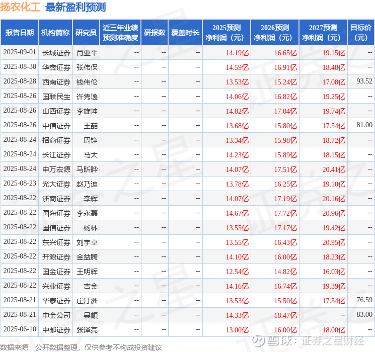Click 2025 forecast value 12.54亿
Viewport: 375px width, 352px height.
click(x=237, y=272)
